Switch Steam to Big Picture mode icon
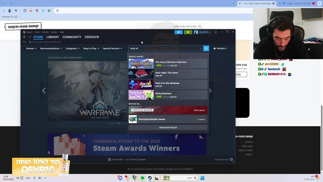This screenshot has width=323, height=182. coord(216,32)
